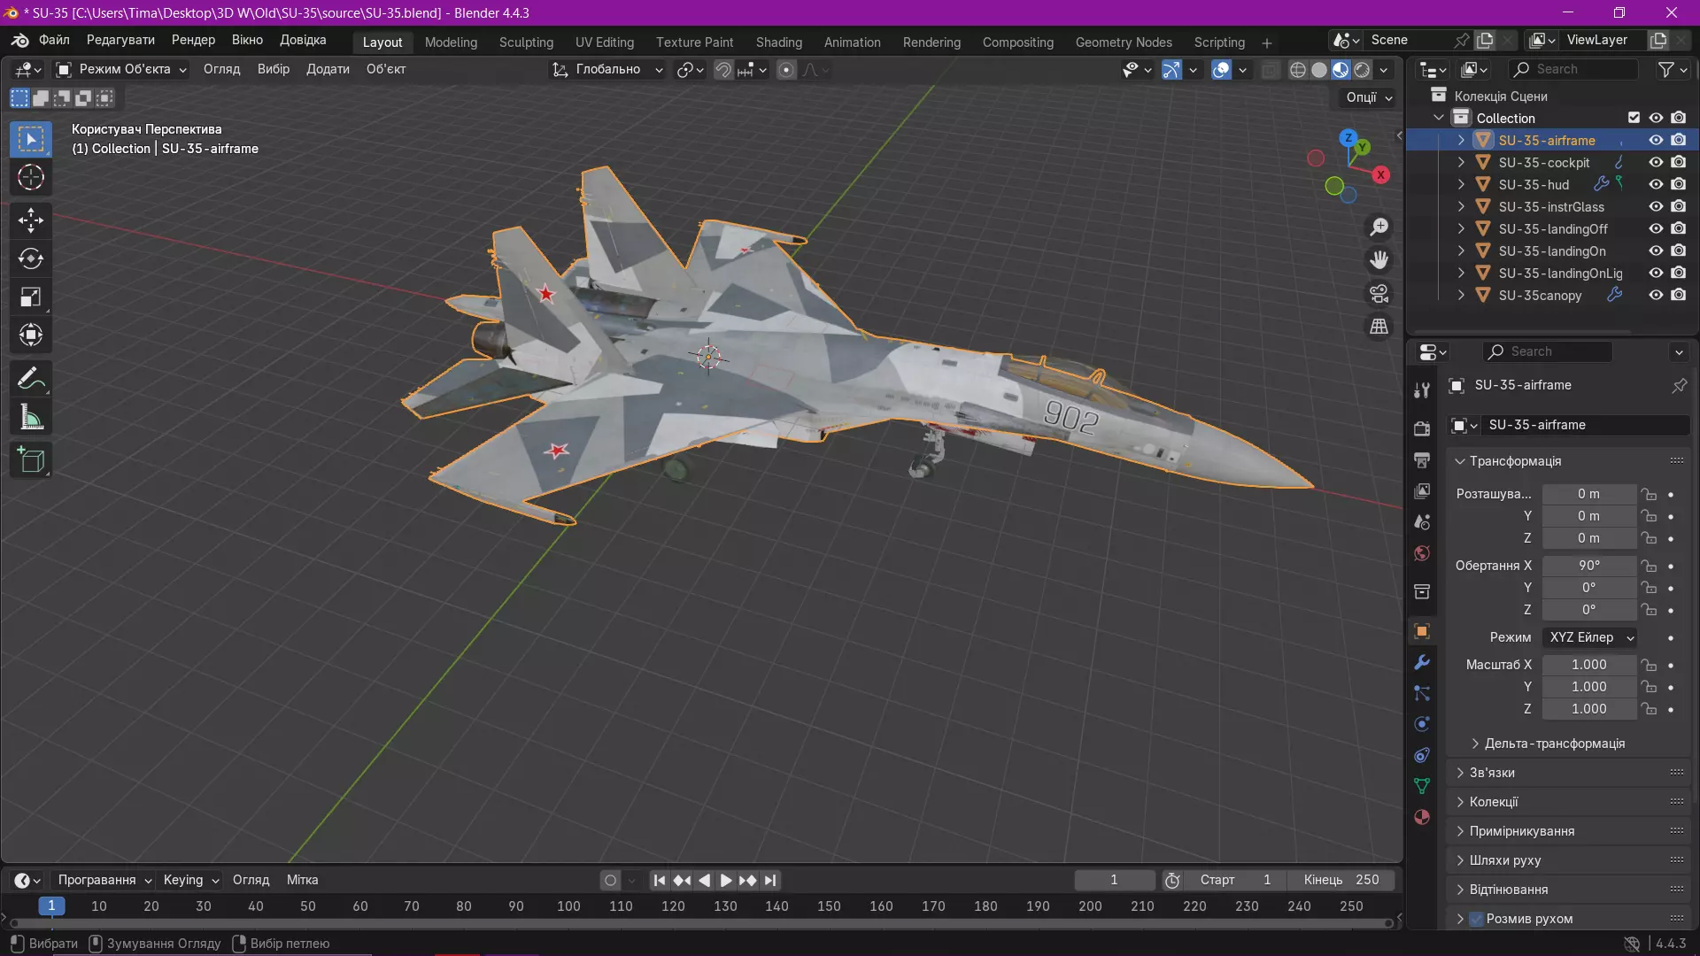The image size is (1700, 956).
Task: Toggle visibility of SU-35-instrGlass
Action: (1656, 207)
